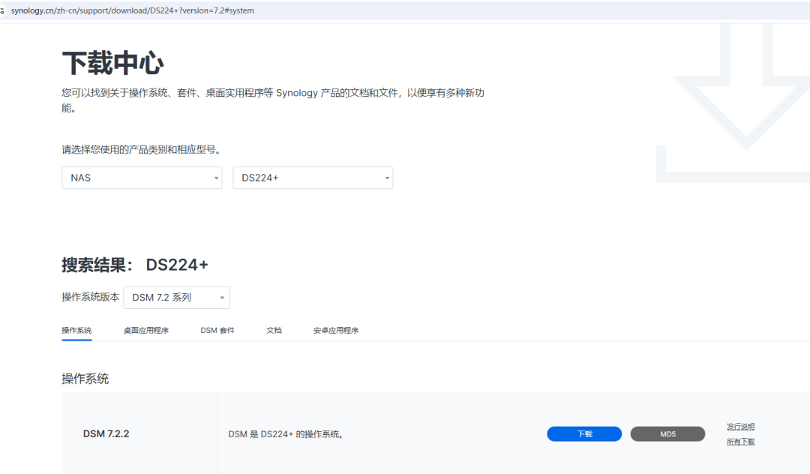Click the DSM 是 DS224+ 的操作系统 description
The image size is (810, 474).
click(x=285, y=434)
